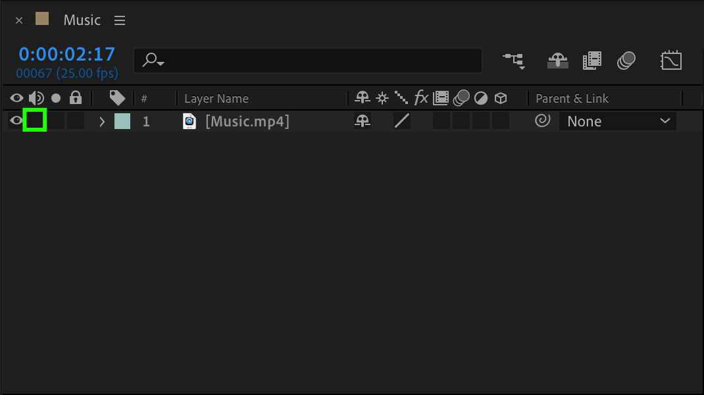The height and width of the screenshot is (395, 704).
Task: Toggle shy switch on Music.mp4 layer
Action: click(x=363, y=121)
